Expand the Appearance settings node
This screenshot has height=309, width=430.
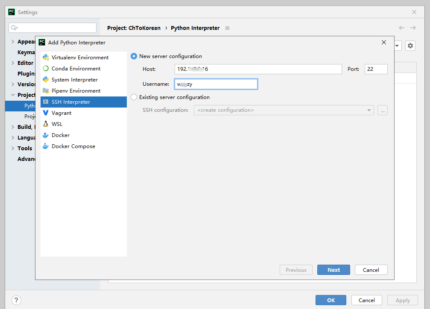tap(13, 42)
